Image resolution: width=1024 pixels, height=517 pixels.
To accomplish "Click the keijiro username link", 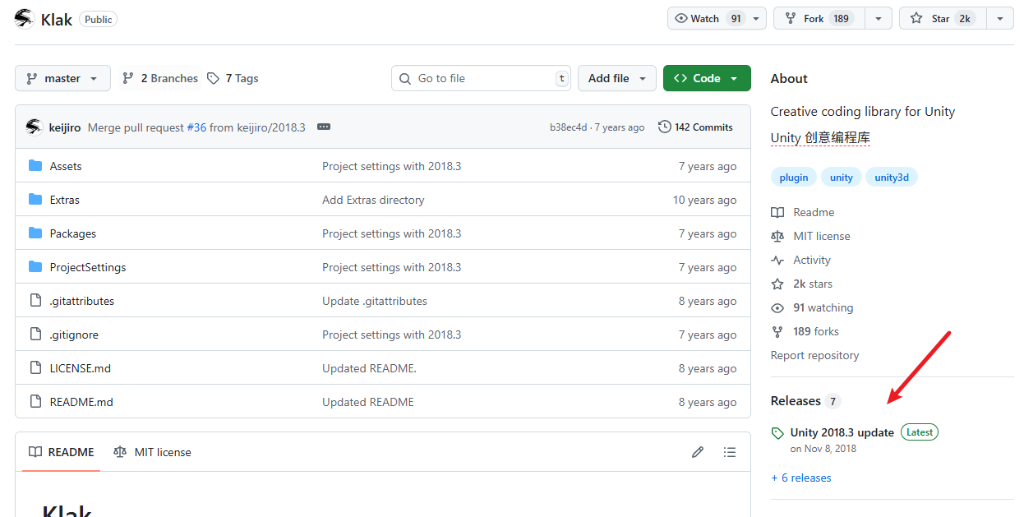I will [65, 127].
